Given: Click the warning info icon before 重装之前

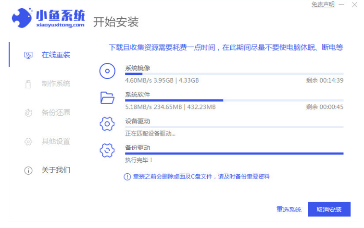Looking at the screenshot, I should point(127,177).
